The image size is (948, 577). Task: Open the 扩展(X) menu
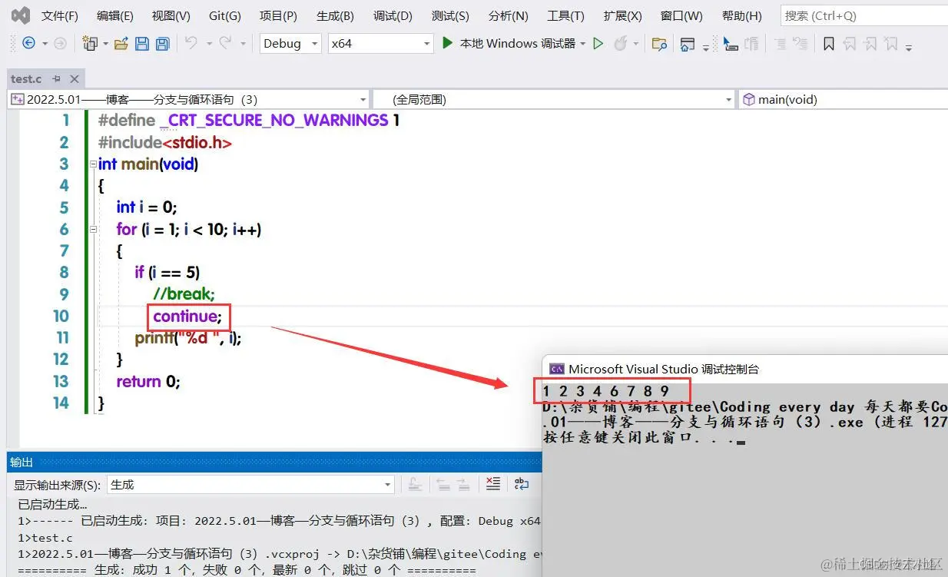(x=622, y=15)
